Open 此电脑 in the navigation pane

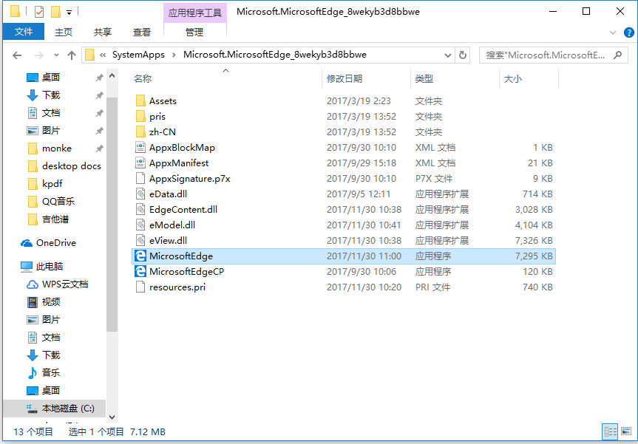(x=42, y=266)
